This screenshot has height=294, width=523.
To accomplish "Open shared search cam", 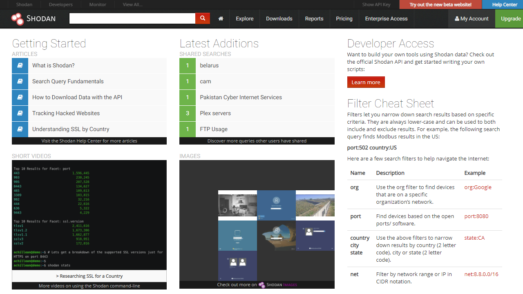I will [206, 81].
